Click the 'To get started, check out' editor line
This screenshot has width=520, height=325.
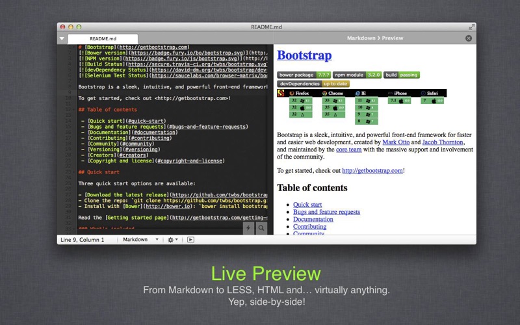pos(155,99)
